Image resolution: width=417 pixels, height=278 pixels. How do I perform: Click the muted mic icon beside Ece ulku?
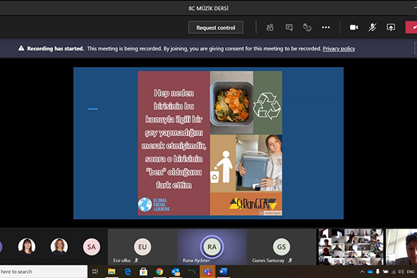(136, 260)
